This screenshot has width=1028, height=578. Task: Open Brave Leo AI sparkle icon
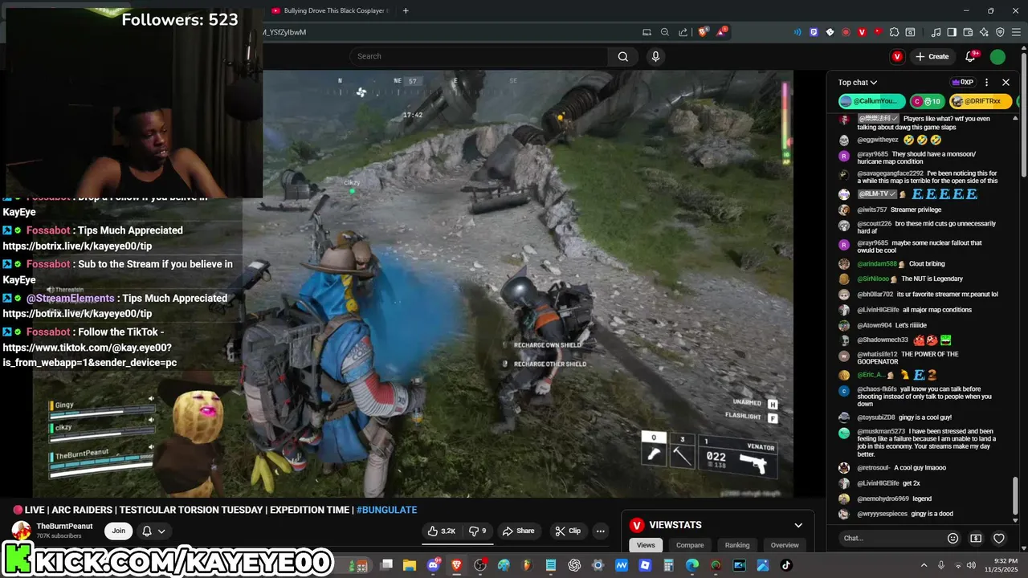point(984,32)
